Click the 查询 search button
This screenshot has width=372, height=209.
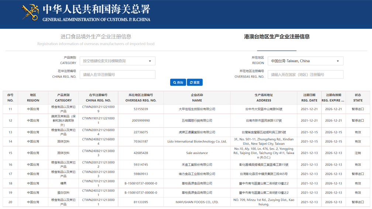pos(178,83)
